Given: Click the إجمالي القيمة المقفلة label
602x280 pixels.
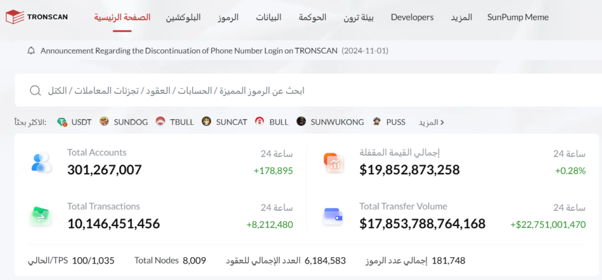Looking at the screenshot, I should pyautogui.click(x=399, y=153).
